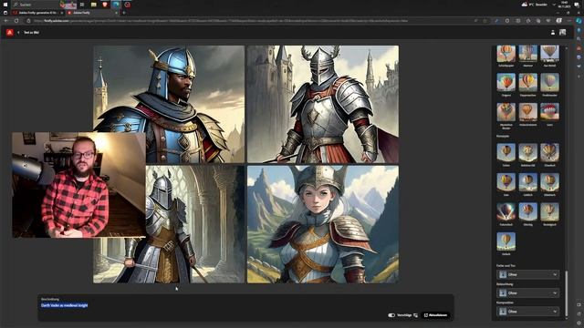The height and width of the screenshot is (328, 584).
Task: Open the antlered-helmet knight generated image
Action: point(323,104)
